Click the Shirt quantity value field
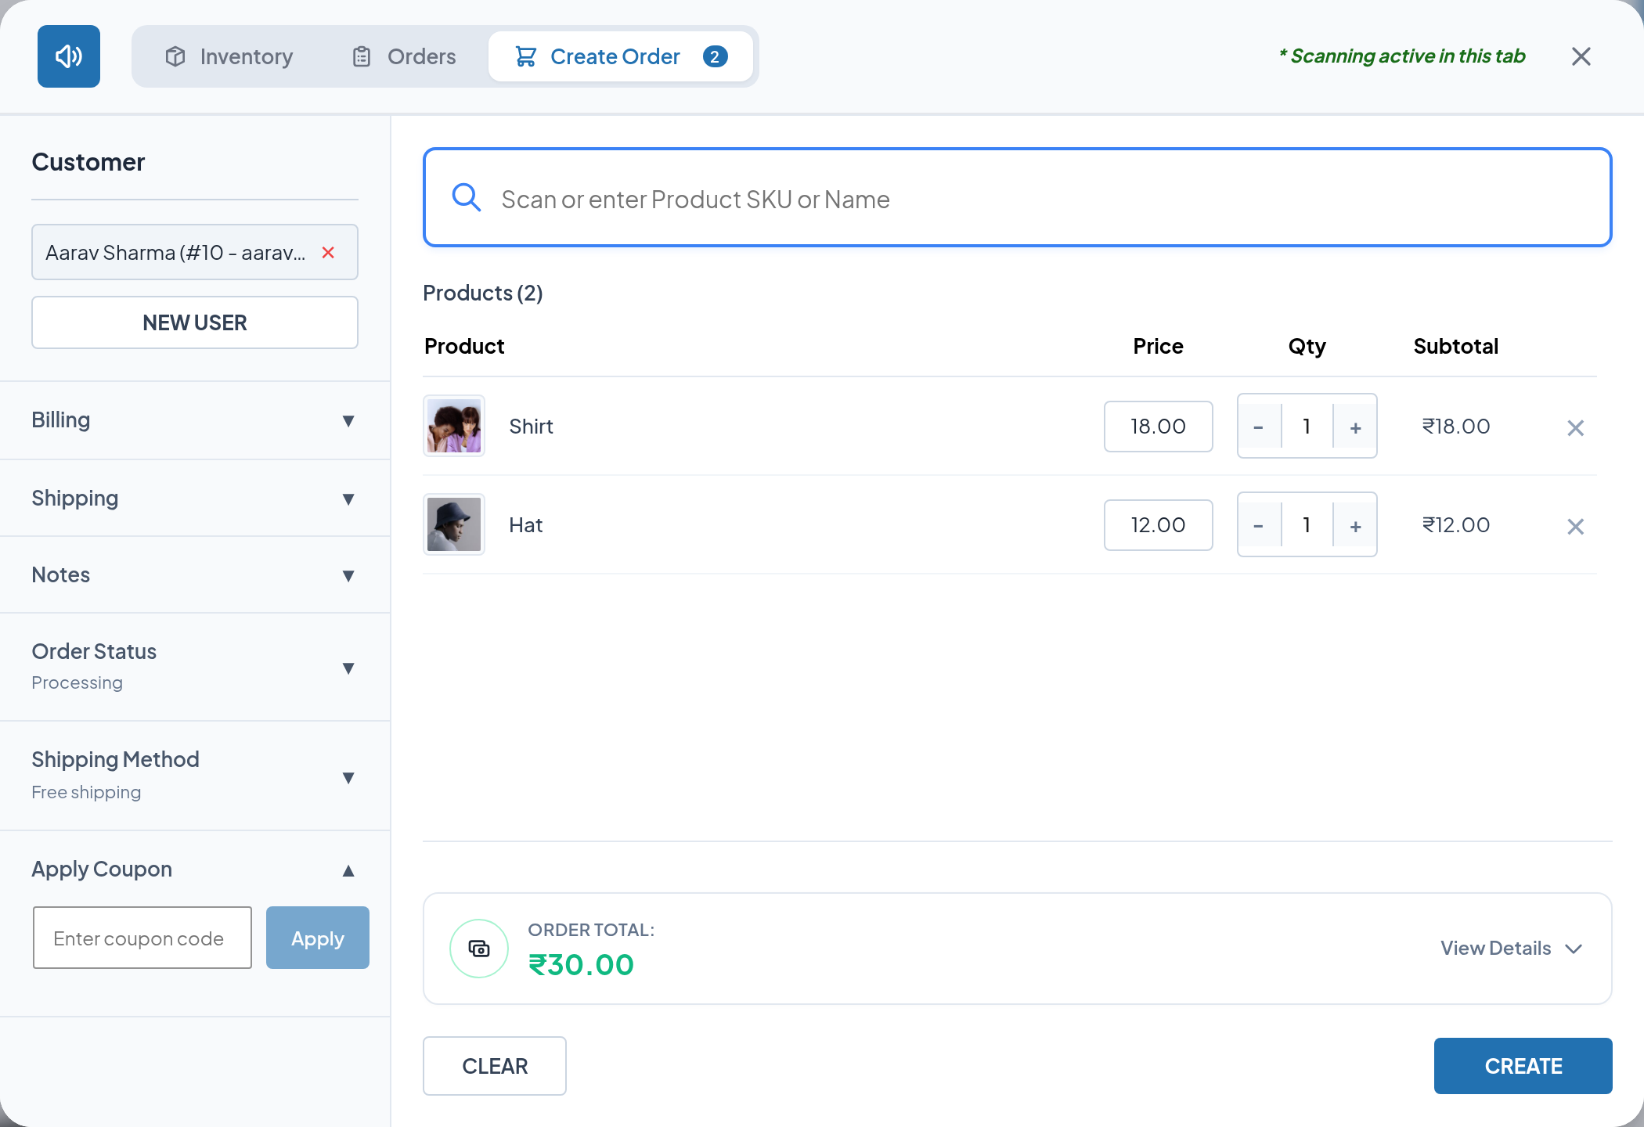Screen dimensions: 1644x1127 (x=1307, y=427)
